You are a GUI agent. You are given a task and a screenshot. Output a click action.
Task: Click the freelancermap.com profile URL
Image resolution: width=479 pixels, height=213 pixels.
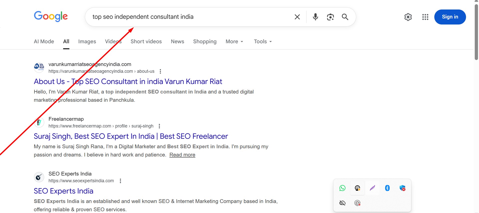[x=101, y=126]
